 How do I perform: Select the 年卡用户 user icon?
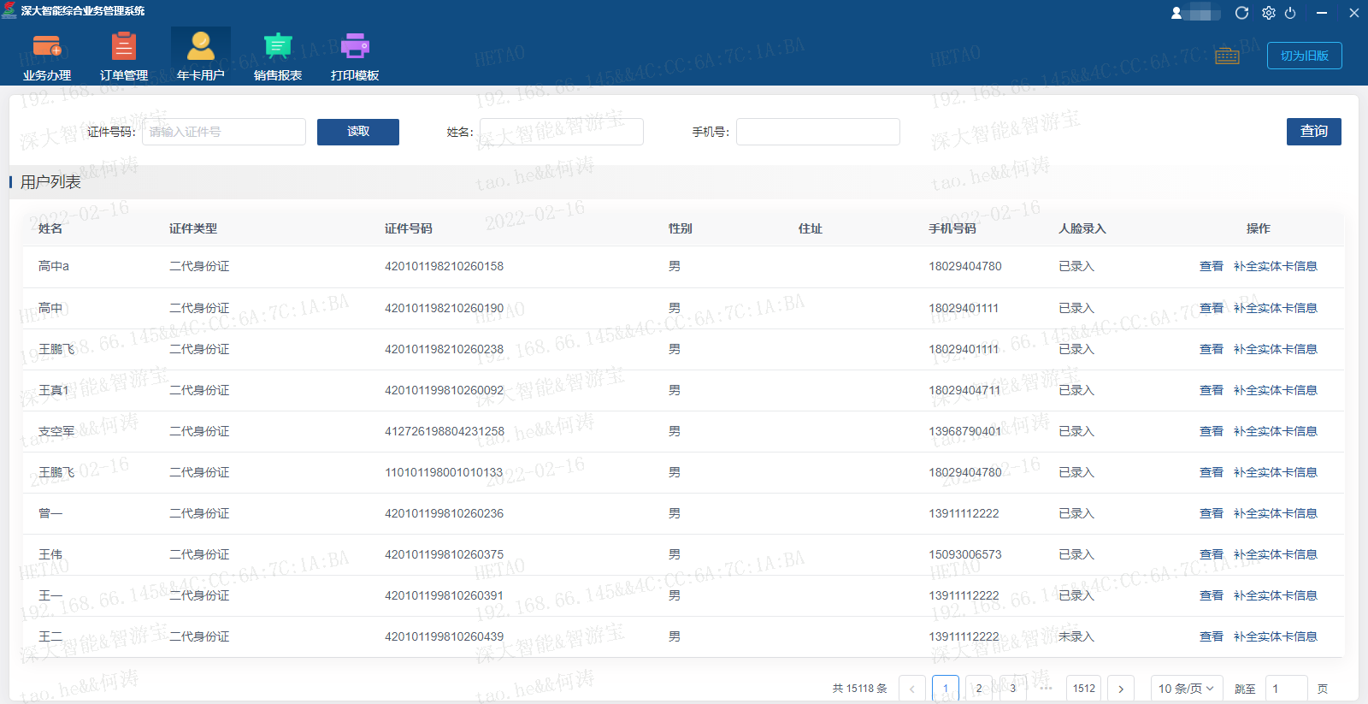tap(201, 46)
